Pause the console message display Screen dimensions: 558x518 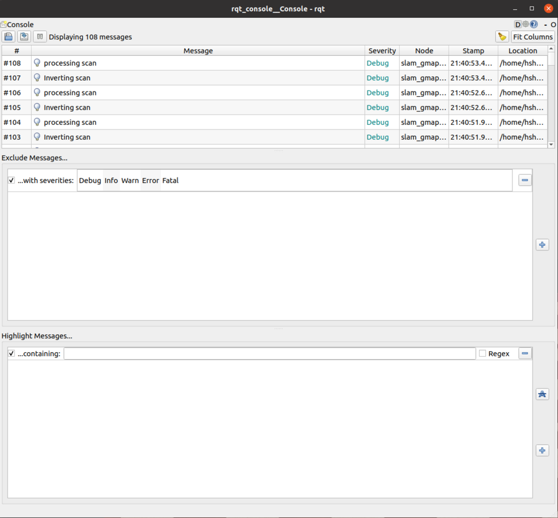pyautogui.click(x=40, y=37)
